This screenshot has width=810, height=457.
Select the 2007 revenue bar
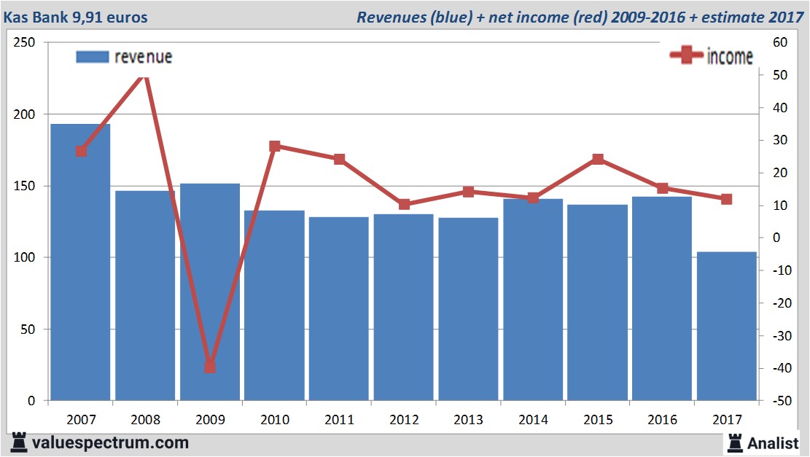click(80, 262)
